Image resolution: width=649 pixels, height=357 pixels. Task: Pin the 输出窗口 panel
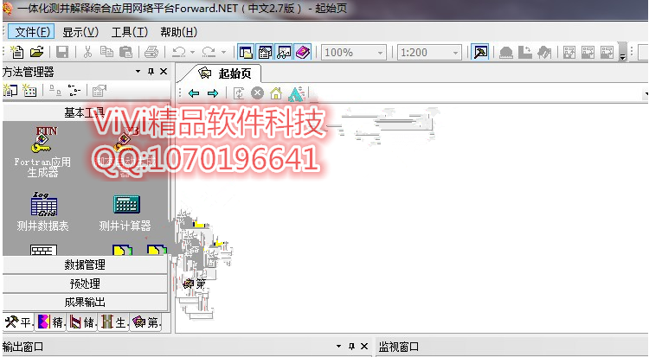tap(351, 347)
